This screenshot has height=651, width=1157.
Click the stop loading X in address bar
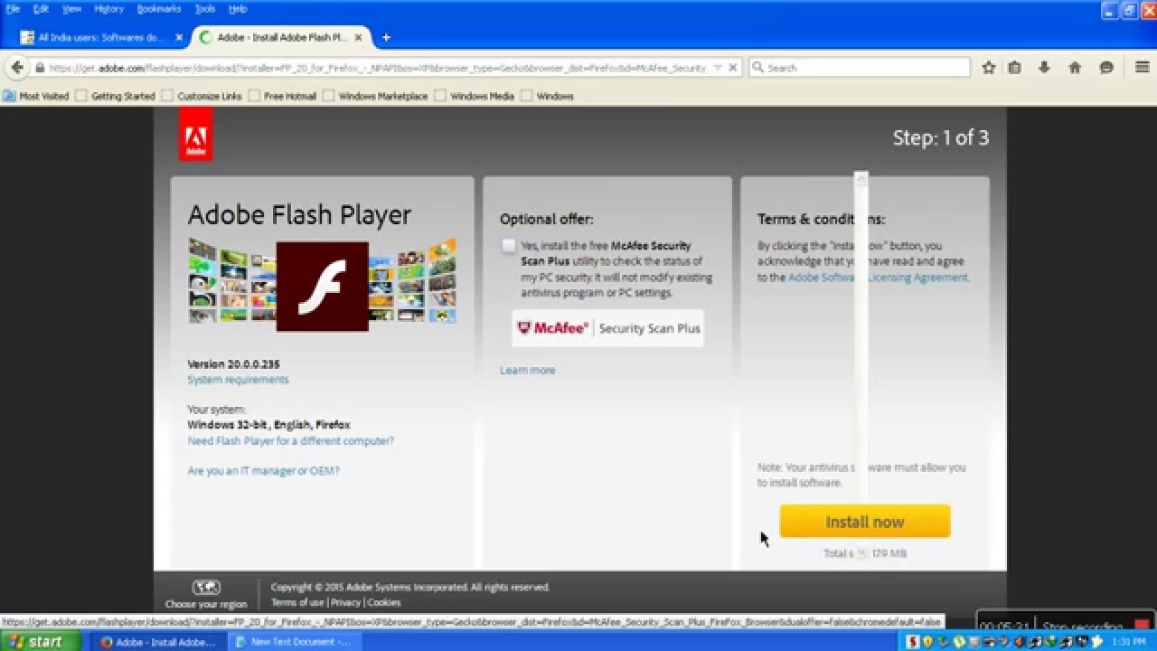[733, 68]
